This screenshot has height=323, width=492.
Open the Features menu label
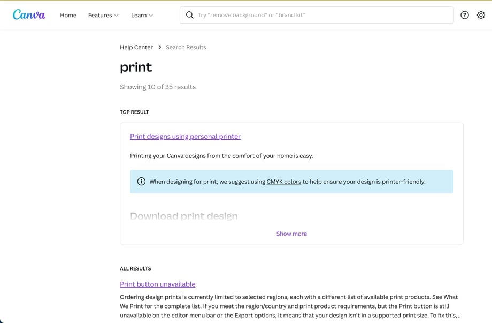[x=99, y=15]
